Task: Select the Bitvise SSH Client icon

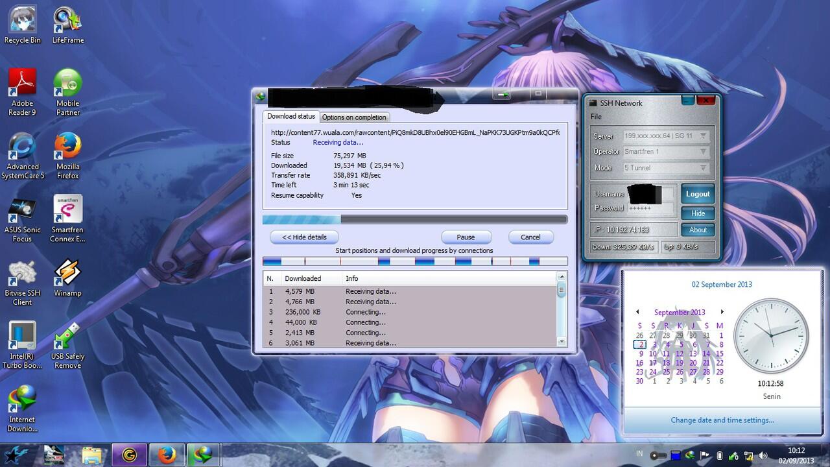Action: tap(22, 282)
